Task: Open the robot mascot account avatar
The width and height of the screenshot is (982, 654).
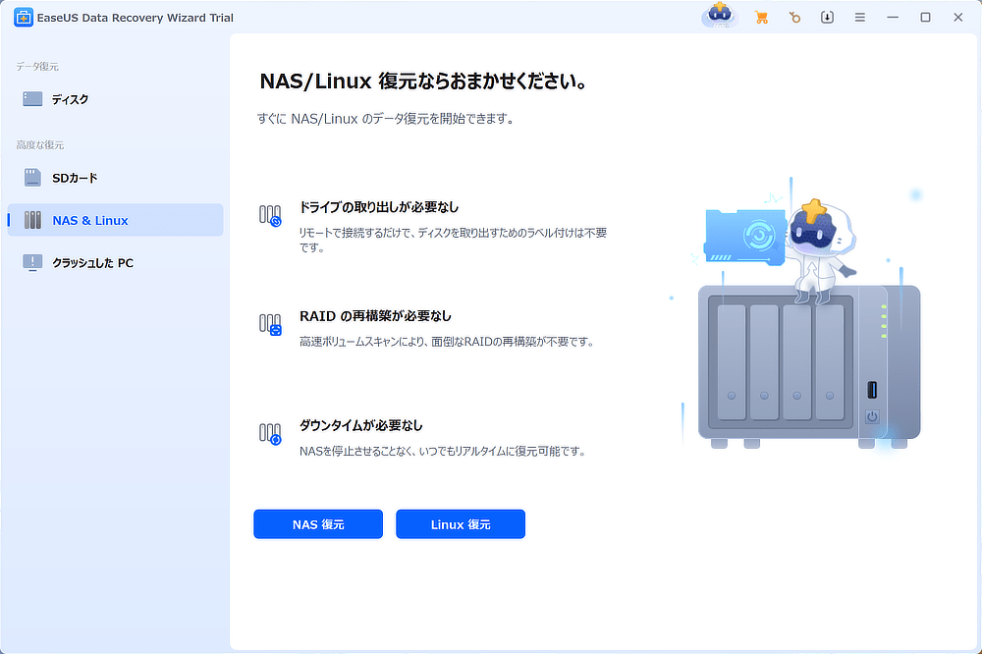Action: [720, 15]
